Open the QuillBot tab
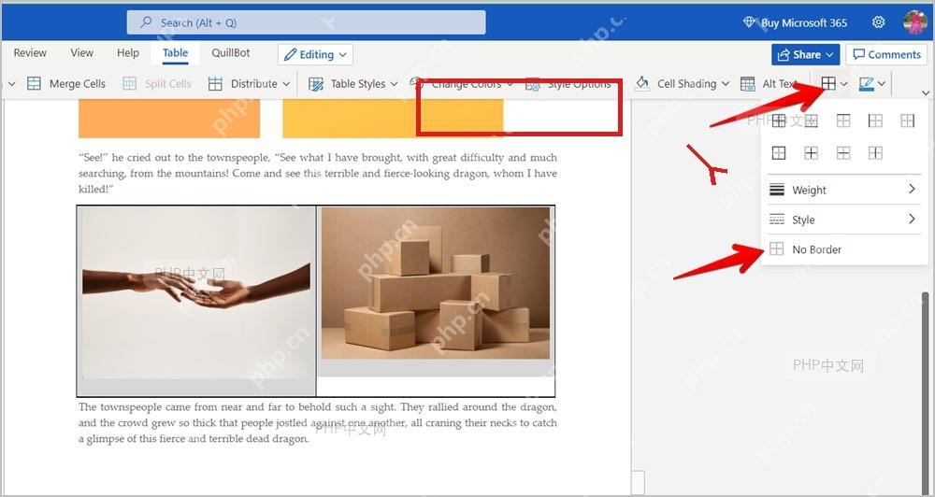This screenshot has width=935, height=497. click(231, 53)
